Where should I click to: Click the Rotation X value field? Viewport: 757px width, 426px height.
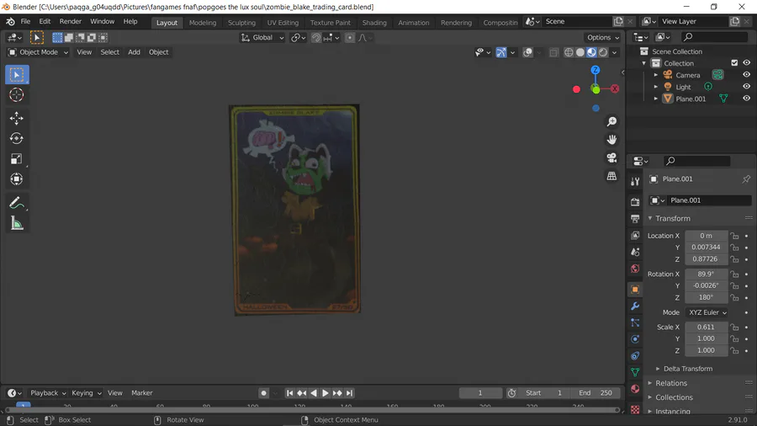[x=706, y=274]
